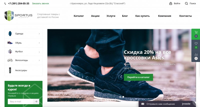Open the Каталог menu
The width and height of the screenshot is (200, 107).
[79, 16]
